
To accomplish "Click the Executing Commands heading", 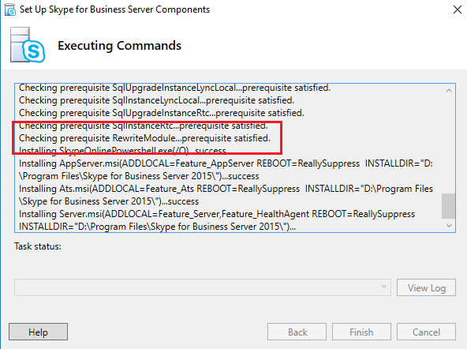I will [x=119, y=46].
